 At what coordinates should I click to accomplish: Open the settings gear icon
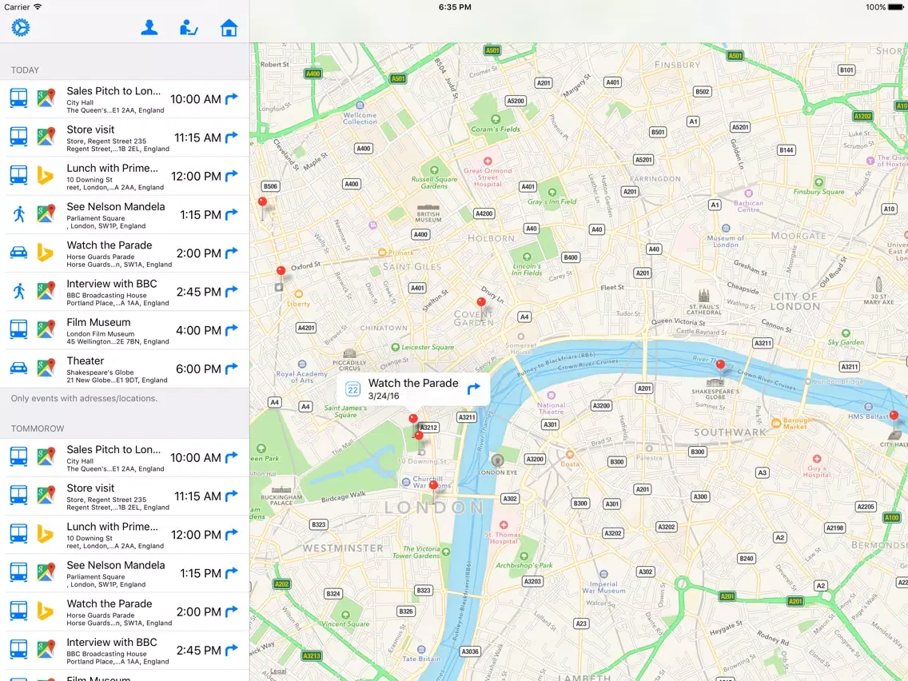click(x=20, y=27)
